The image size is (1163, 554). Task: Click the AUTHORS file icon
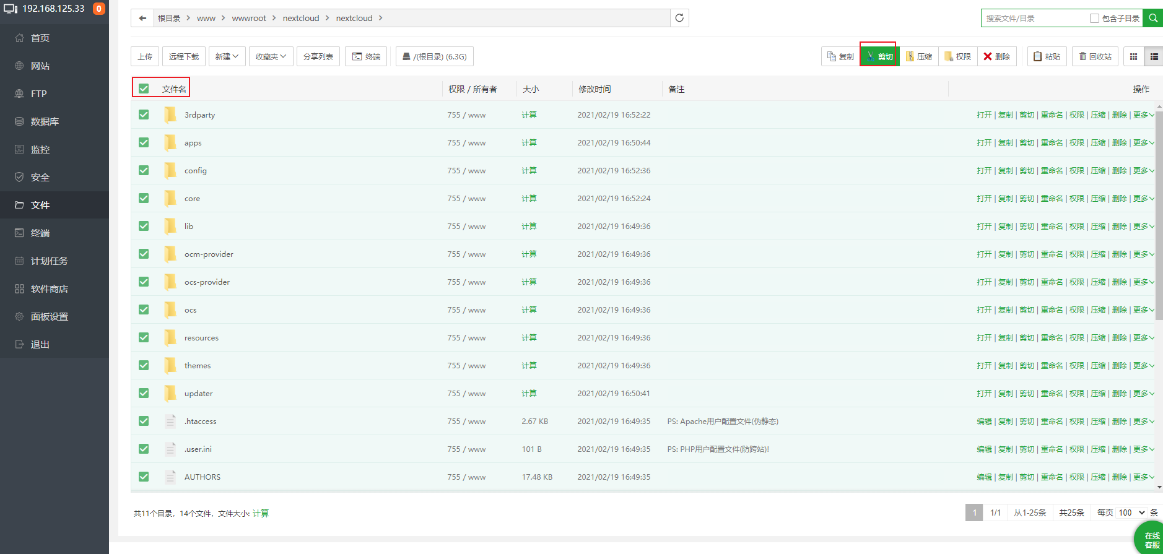point(170,477)
